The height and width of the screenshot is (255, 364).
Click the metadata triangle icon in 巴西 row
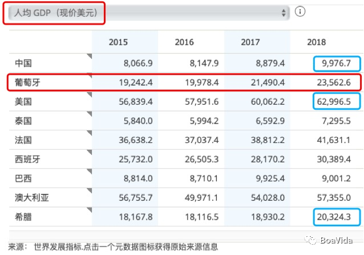[90, 172]
